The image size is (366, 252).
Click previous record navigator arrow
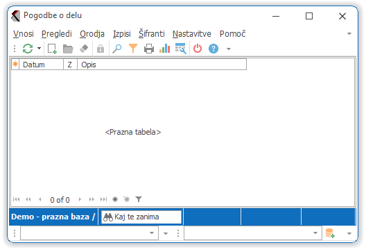[x=40, y=199]
